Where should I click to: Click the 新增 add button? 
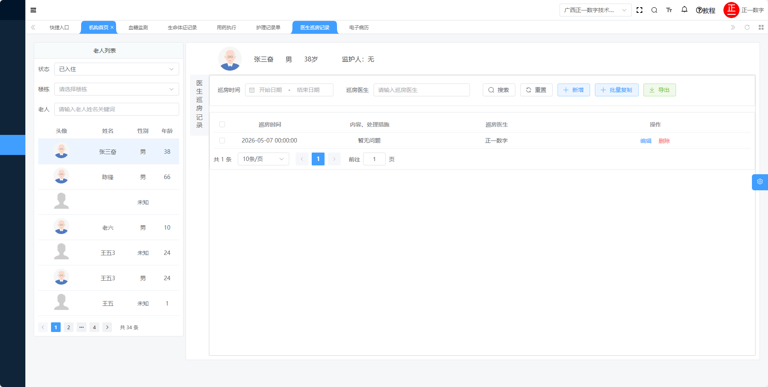pos(574,90)
